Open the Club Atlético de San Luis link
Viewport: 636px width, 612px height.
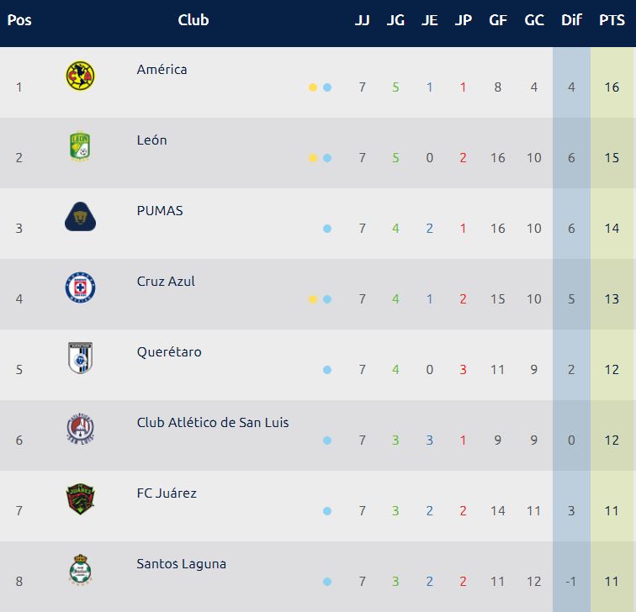[213, 423]
